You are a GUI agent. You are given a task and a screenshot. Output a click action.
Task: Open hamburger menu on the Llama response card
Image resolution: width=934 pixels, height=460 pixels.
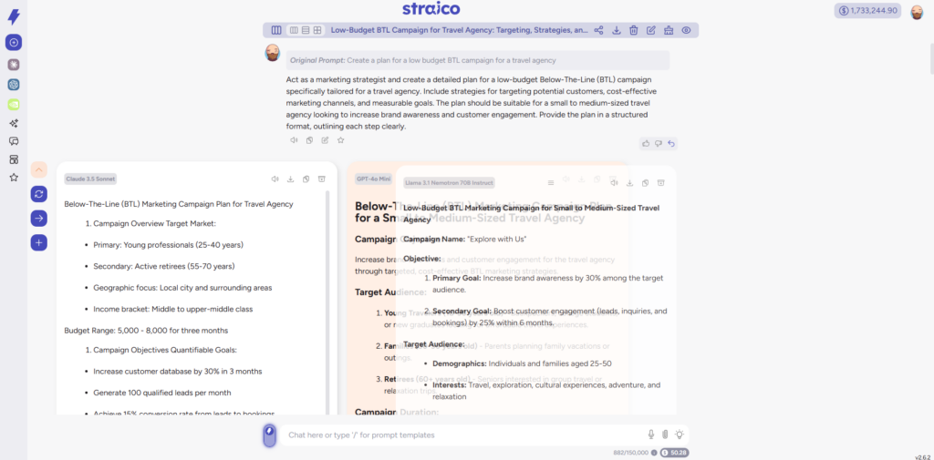(x=551, y=183)
